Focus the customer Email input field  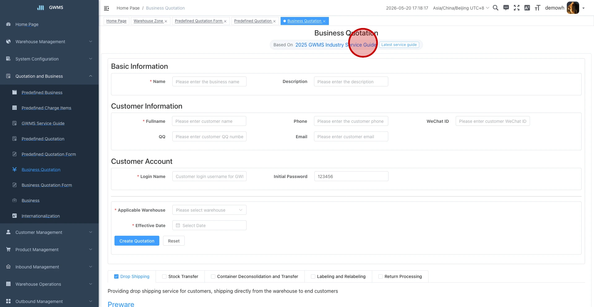(351, 136)
